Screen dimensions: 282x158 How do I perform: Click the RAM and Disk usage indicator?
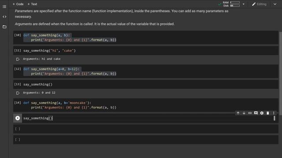coord(231,4)
